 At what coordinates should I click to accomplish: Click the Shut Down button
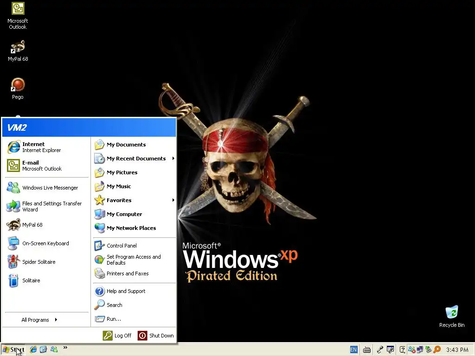tap(156, 336)
